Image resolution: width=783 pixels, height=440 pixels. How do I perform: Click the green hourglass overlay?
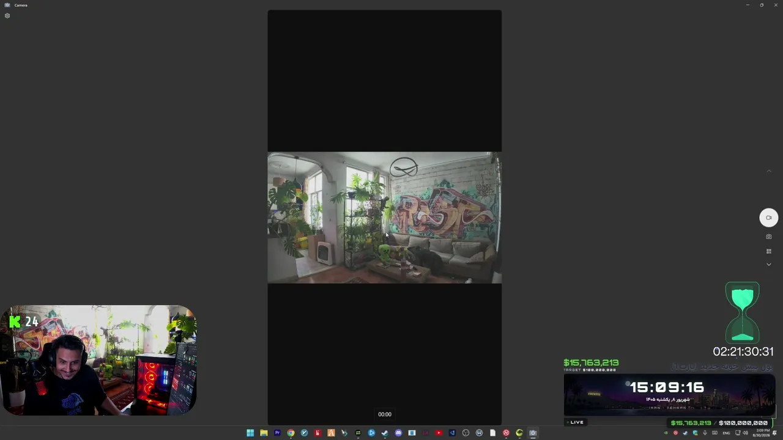(x=743, y=312)
